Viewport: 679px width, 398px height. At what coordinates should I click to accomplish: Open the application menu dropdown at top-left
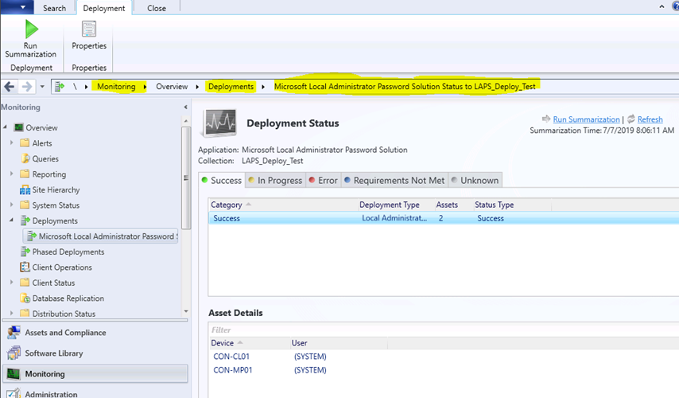pyautogui.click(x=17, y=7)
